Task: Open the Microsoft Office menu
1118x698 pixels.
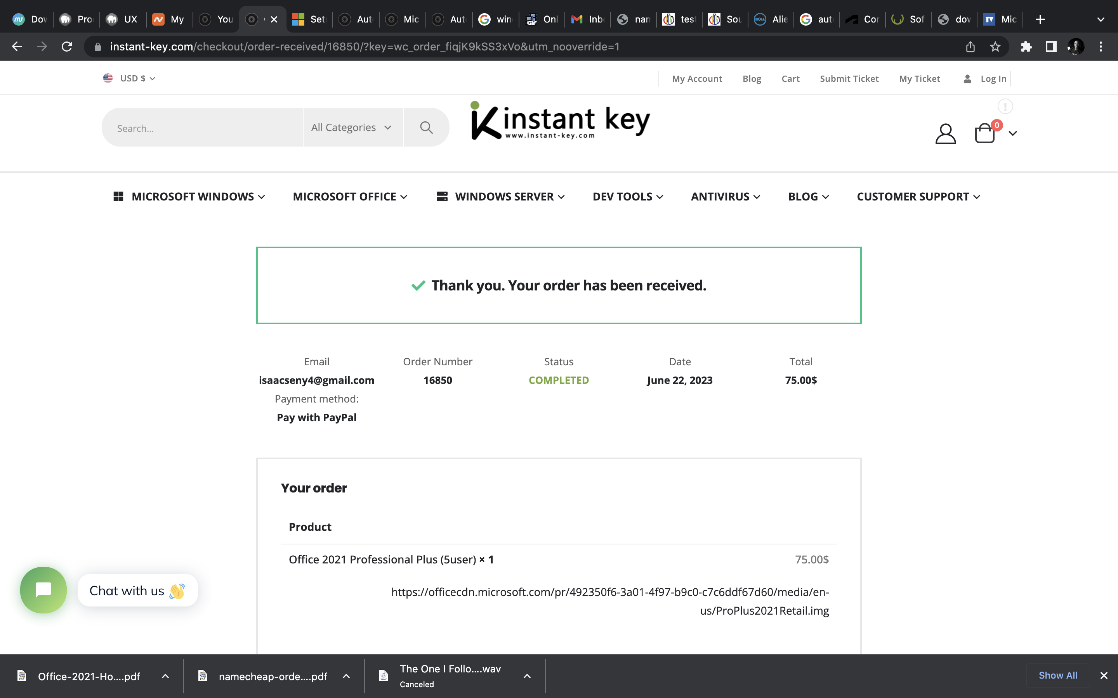Action: 350,197
